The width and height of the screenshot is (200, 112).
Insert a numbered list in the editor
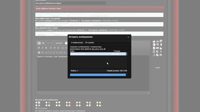click(x=63, y=48)
